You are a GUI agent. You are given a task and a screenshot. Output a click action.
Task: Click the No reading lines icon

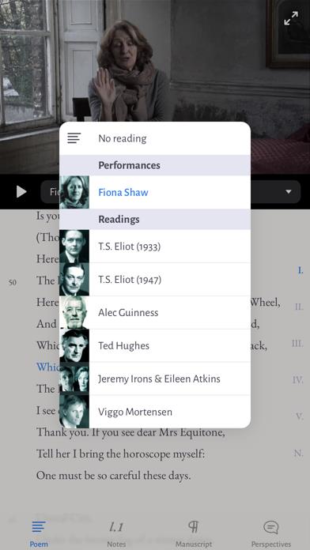point(74,138)
